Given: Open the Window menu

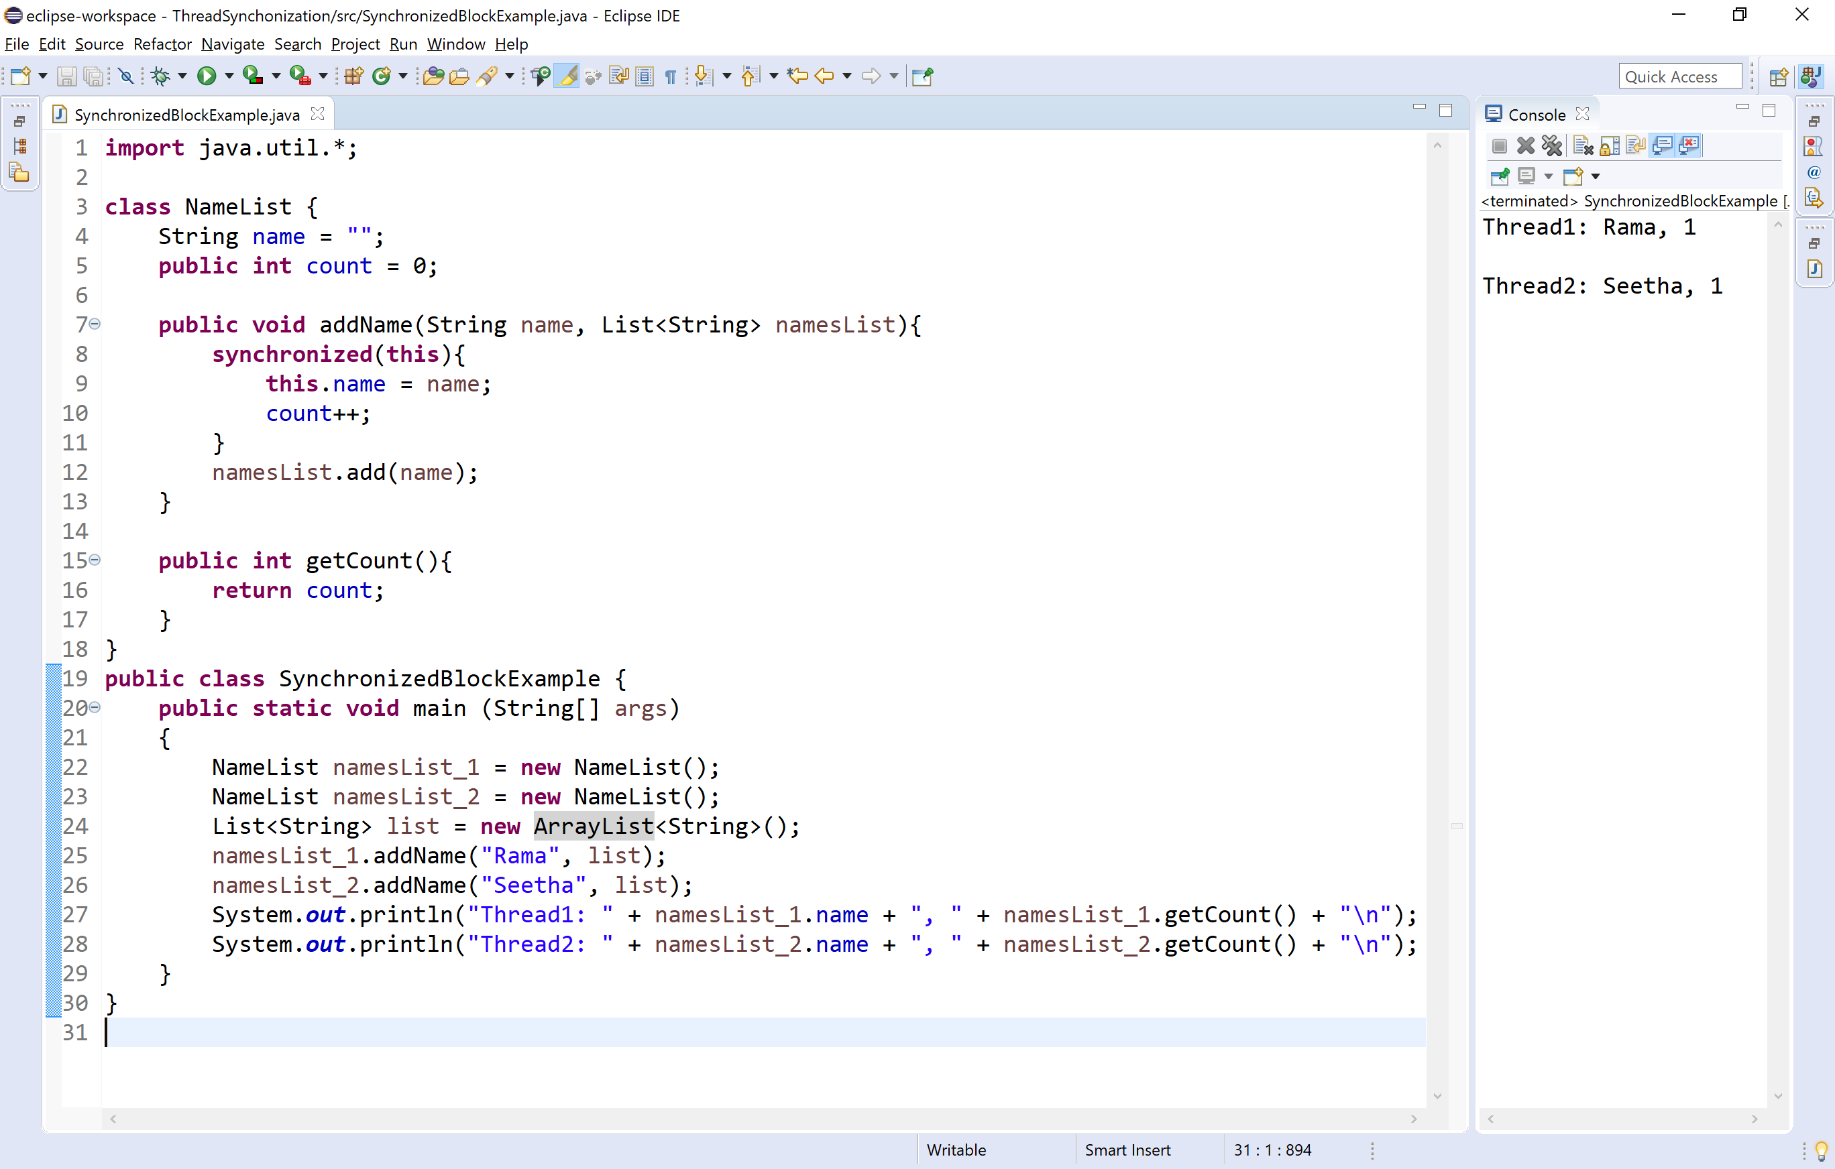Looking at the screenshot, I should click(x=455, y=44).
